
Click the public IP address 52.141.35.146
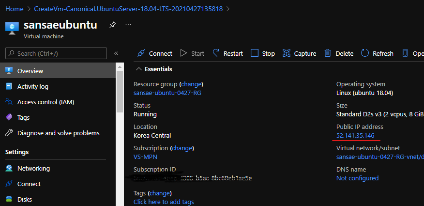click(x=355, y=135)
